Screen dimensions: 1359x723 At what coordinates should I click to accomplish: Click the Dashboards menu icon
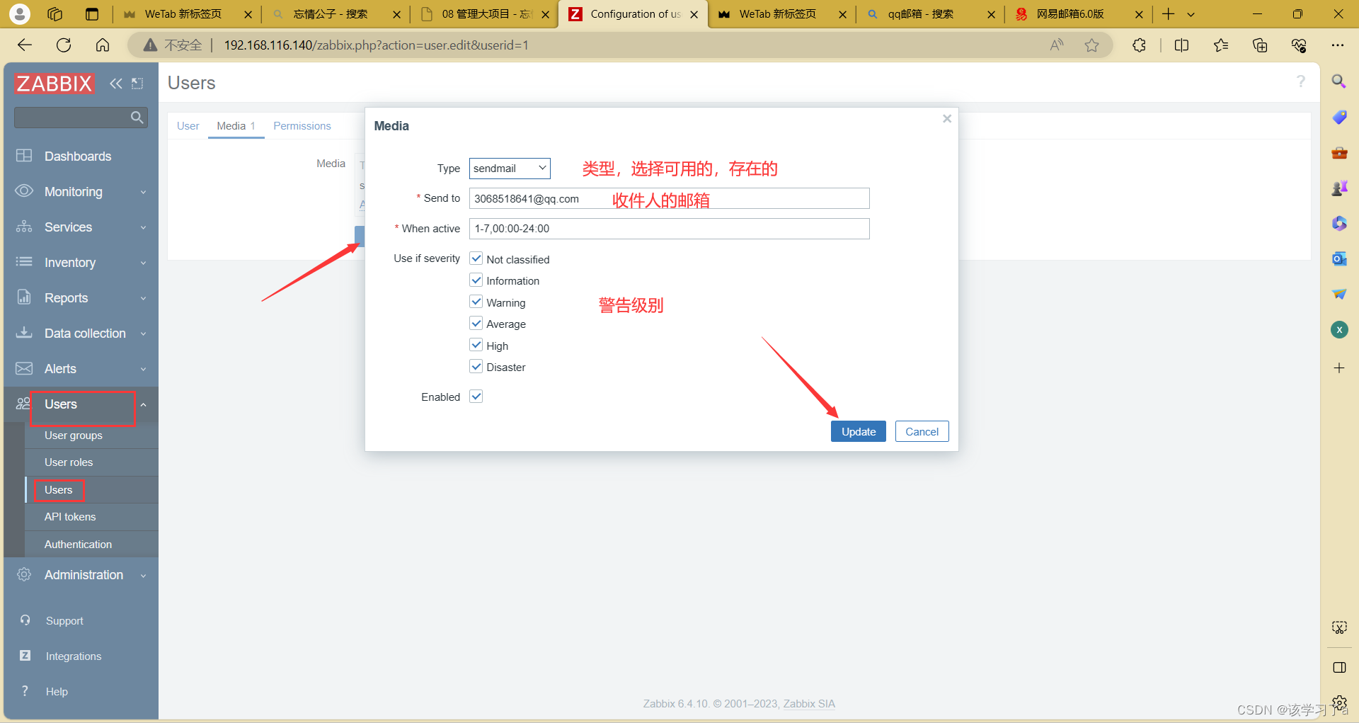tap(24, 156)
